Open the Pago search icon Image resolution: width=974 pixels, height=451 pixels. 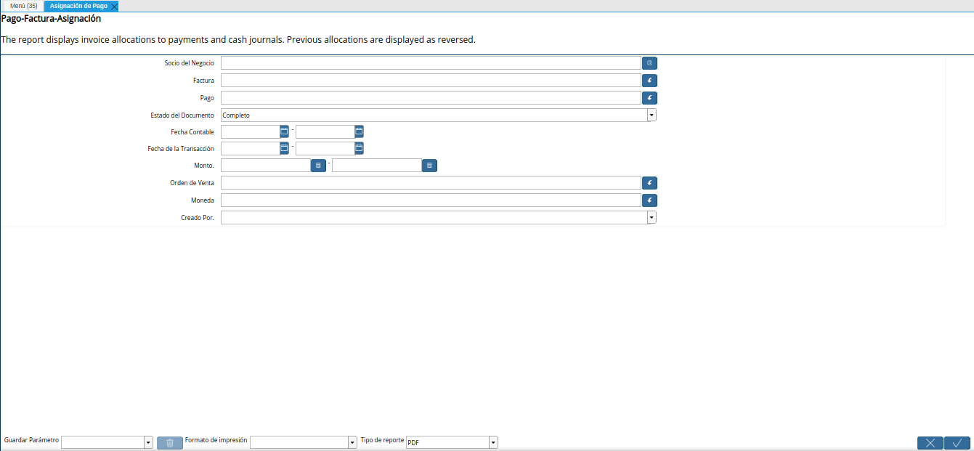(649, 97)
